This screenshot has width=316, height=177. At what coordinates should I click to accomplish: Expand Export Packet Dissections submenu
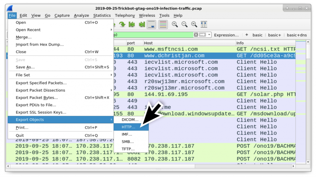click(x=60, y=90)
